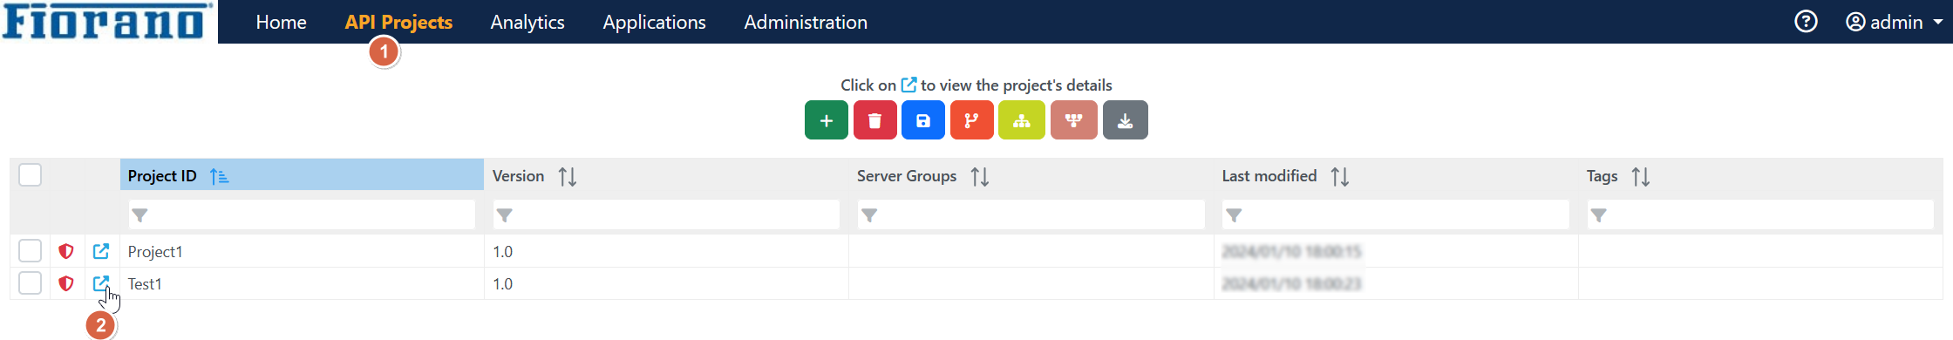Click the Project ID filter field
Viewport: 1953px width, 340px height.
(x=302, y=214)
